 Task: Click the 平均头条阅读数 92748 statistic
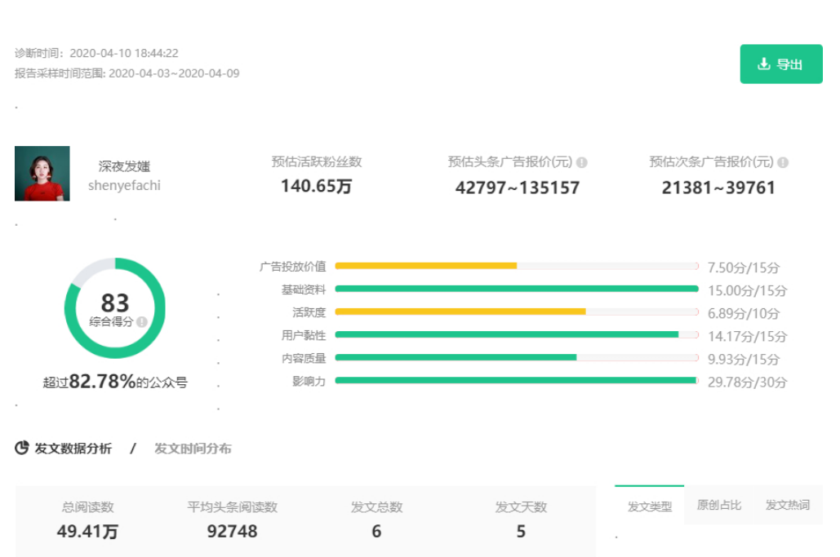[232, 520]
